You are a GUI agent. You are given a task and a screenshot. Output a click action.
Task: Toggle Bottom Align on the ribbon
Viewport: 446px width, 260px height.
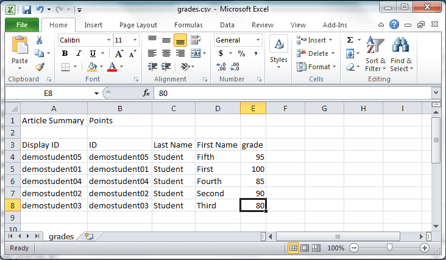(x=180, y=40)
